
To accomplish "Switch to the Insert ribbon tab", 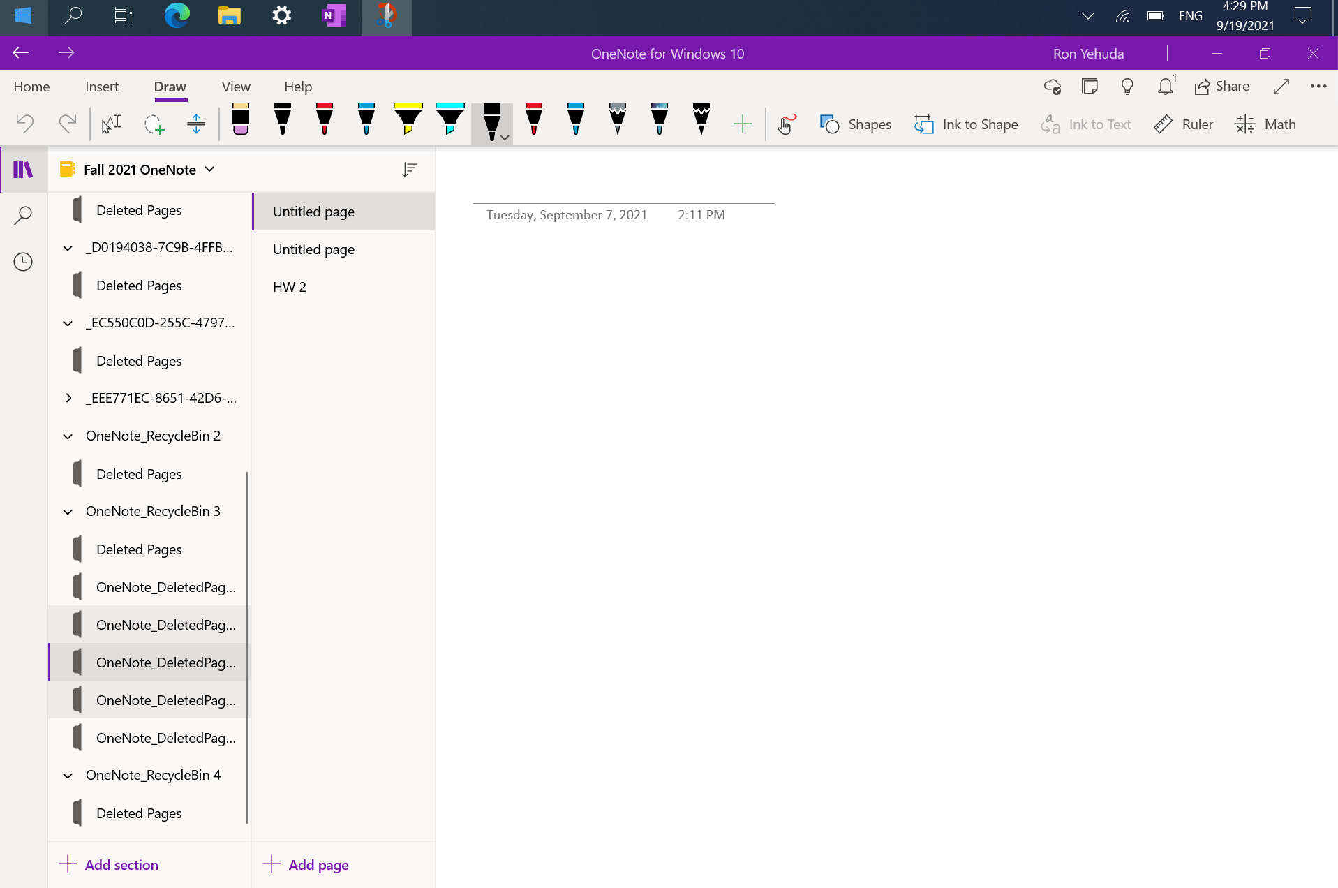I will point(101,87).
